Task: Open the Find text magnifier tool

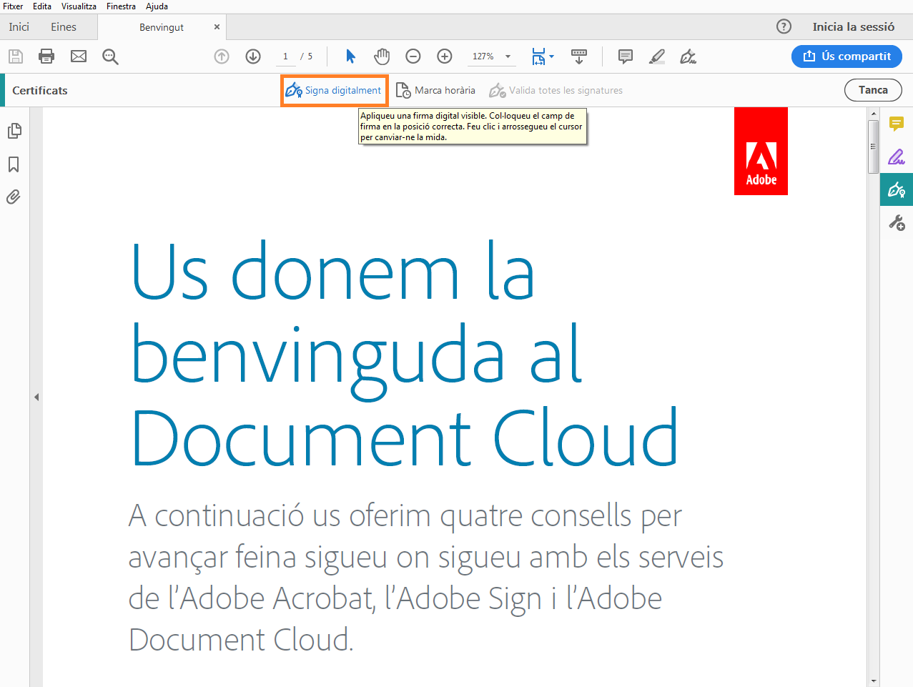Action: coord(110,56)
